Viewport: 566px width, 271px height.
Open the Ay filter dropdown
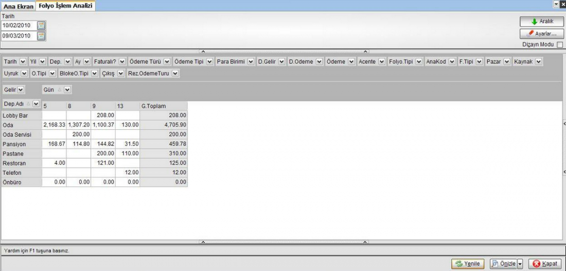coord(86,62)
